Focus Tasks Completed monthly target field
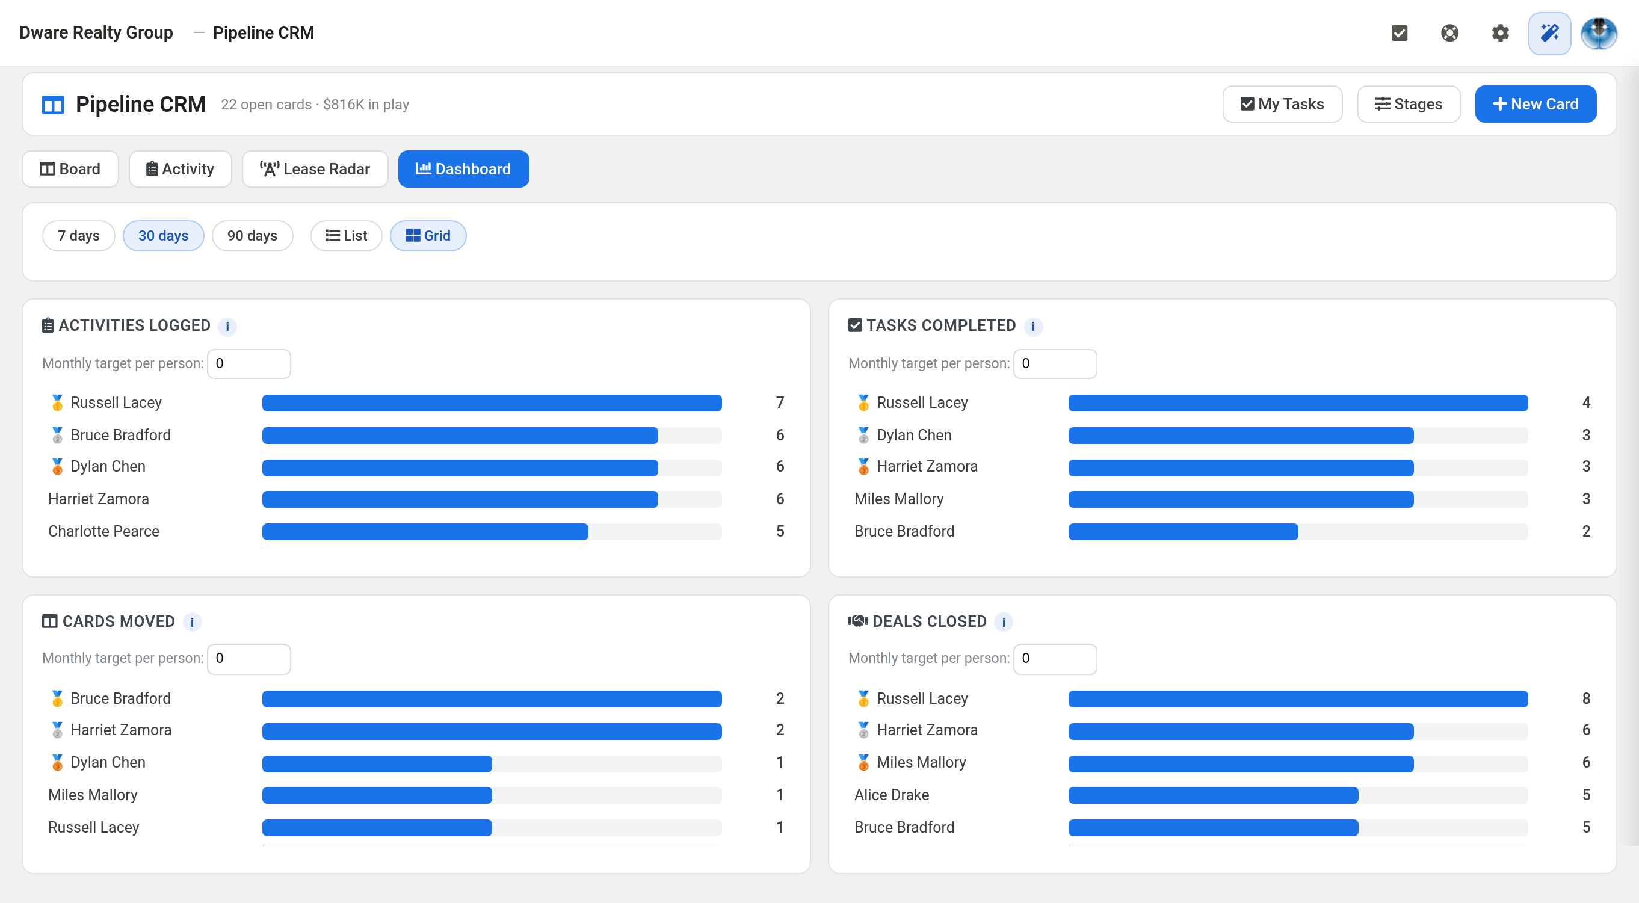Image resolution: width=1639 pixels, height=903 pixels. 1055,363
